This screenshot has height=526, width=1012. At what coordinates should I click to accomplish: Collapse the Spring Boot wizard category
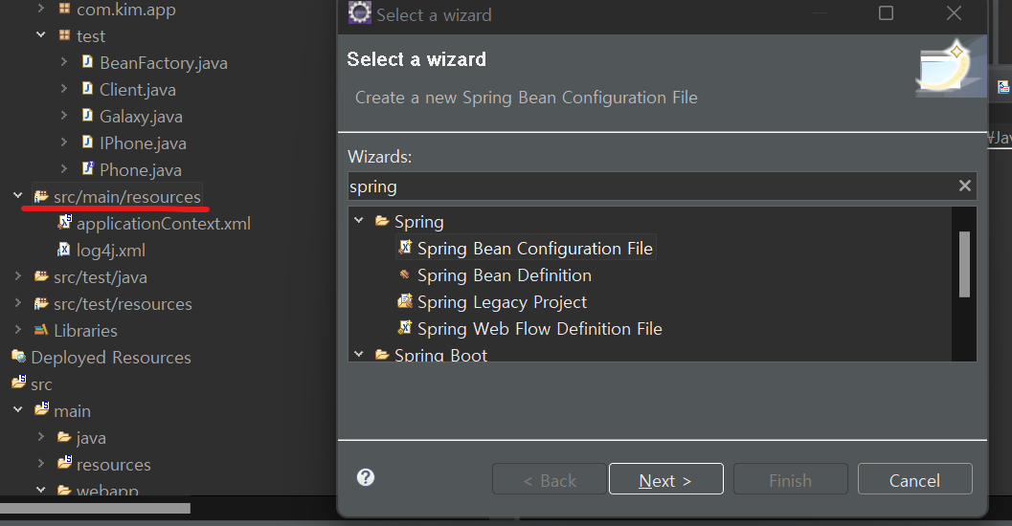pos(359,354)
